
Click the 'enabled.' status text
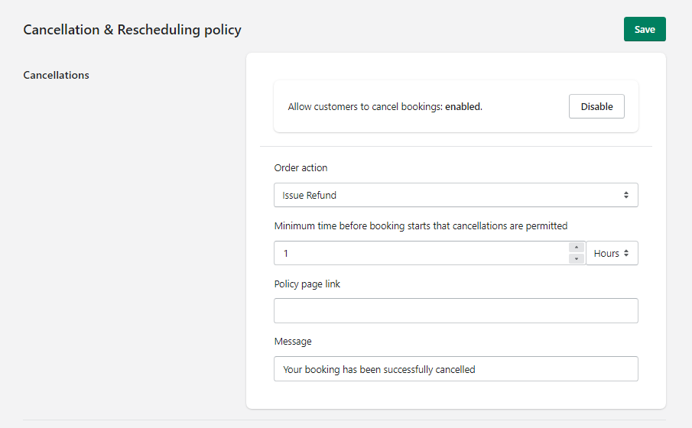[463, 106]
